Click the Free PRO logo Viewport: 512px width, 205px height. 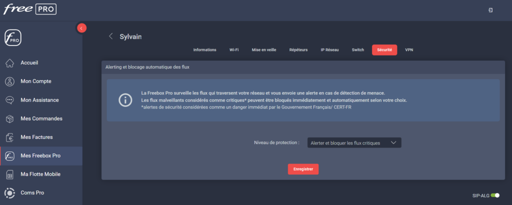click(29, 9)
